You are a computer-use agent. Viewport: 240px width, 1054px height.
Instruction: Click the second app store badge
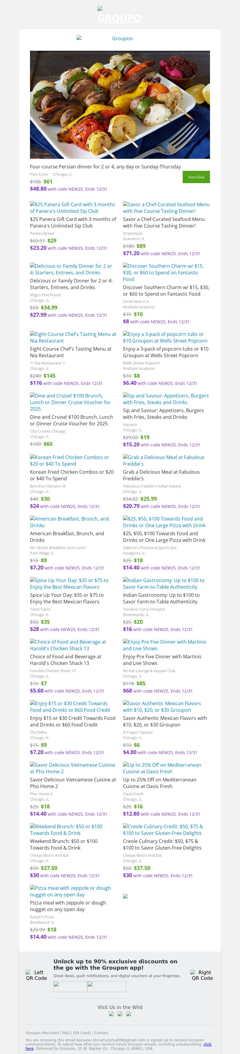click(x=106, y=986)
